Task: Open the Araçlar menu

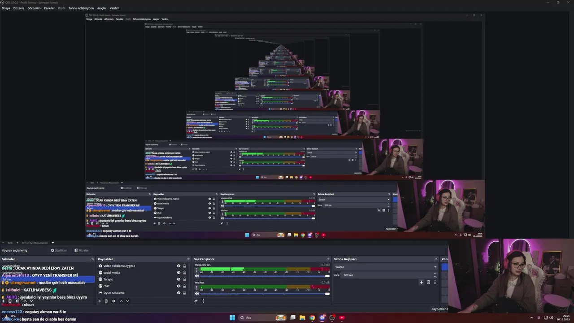Action: [102, 8]
